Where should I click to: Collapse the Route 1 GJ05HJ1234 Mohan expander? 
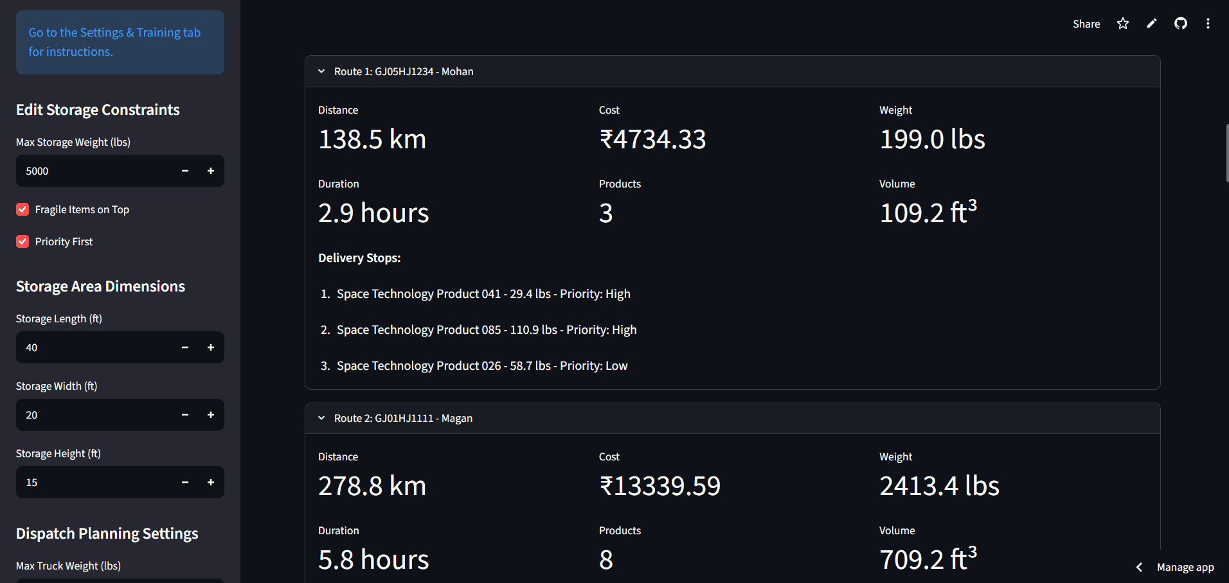click(x=733, y=71)
